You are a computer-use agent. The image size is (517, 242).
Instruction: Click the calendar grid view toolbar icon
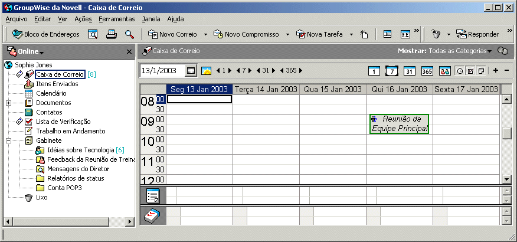(x=405, y=34)
